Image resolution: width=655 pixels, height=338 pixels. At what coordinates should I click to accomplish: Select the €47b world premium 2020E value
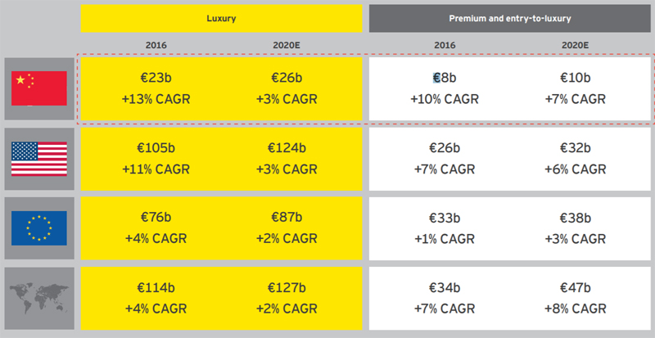tap(575, 287)
